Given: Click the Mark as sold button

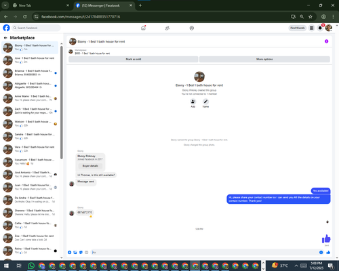Looking at the screenshot, I should coord(134,59).
